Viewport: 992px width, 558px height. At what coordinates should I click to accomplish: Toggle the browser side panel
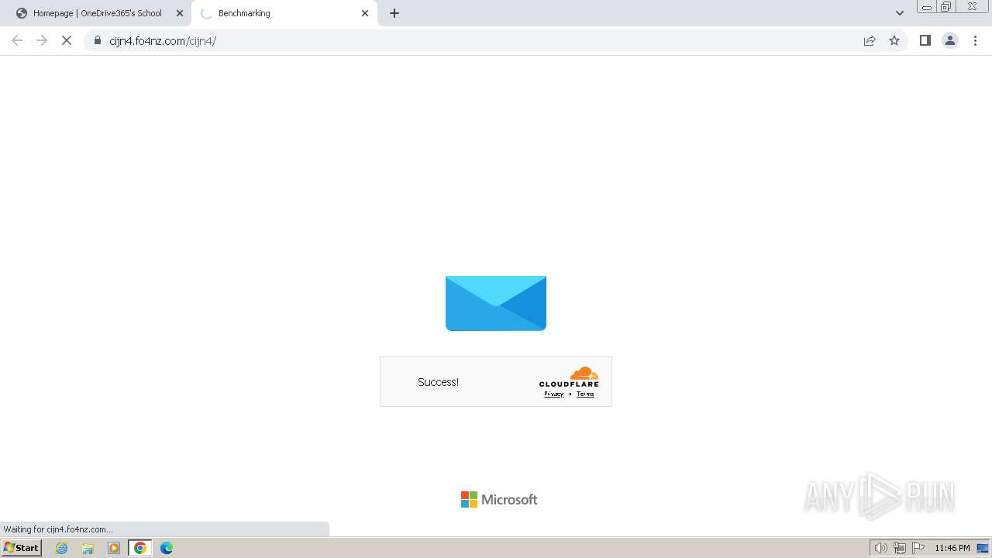(x=925, y=40)
